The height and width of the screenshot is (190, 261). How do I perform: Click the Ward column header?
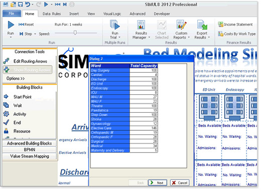pyautogui.click(x=110, y=66)
